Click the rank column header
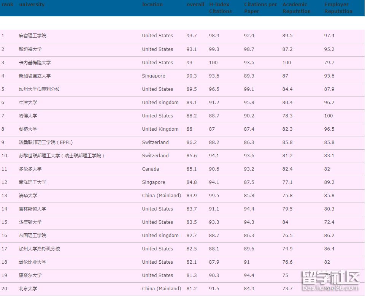The image size is (365, 296). pos(7,4)
